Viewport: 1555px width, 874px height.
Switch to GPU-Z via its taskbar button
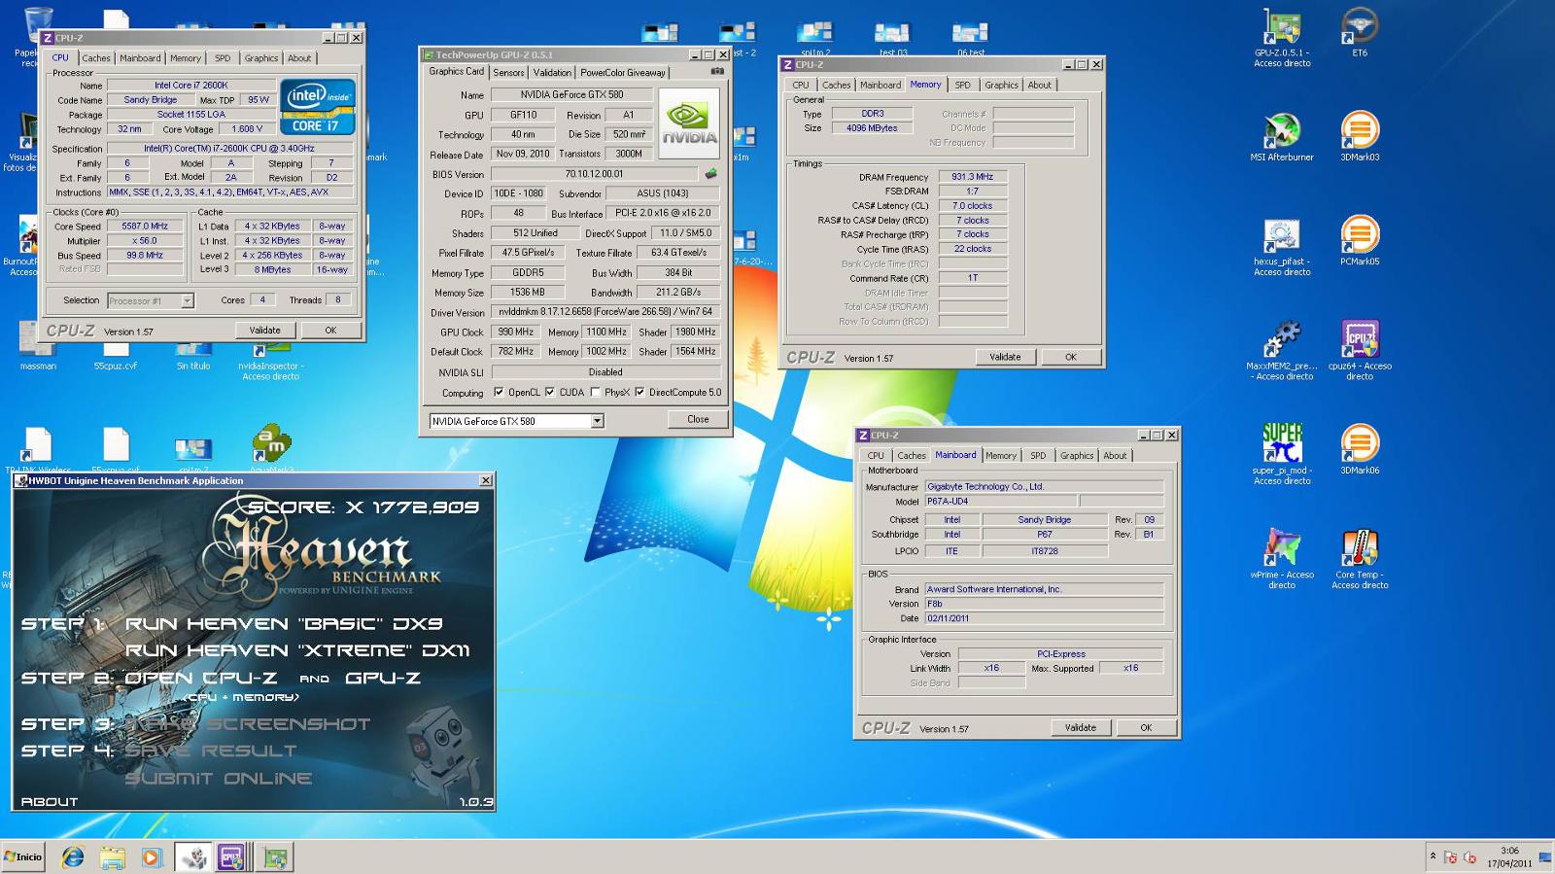click(x=276, y=857)
